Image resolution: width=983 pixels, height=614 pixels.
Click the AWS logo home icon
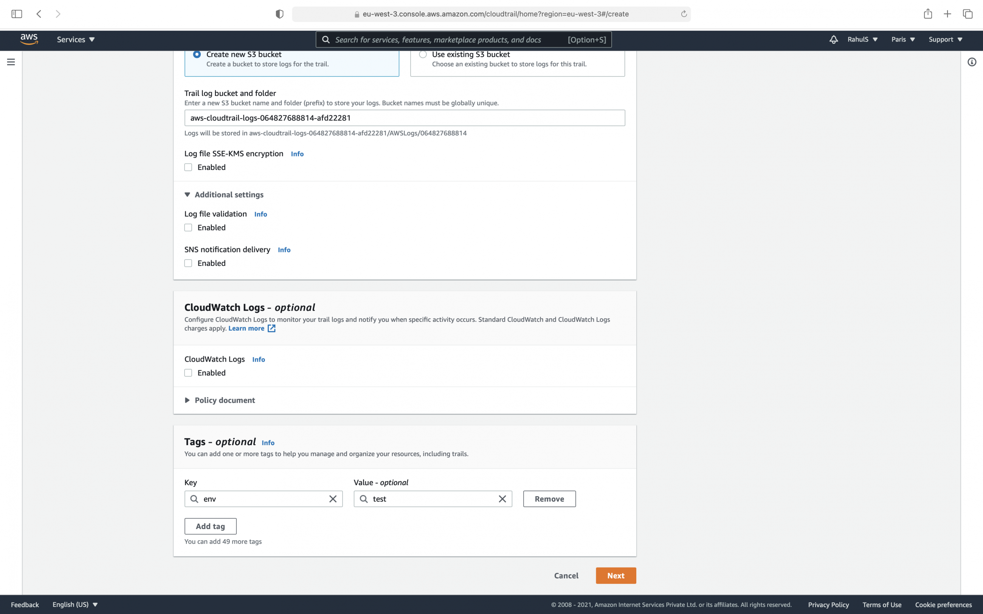pos(29,39)
